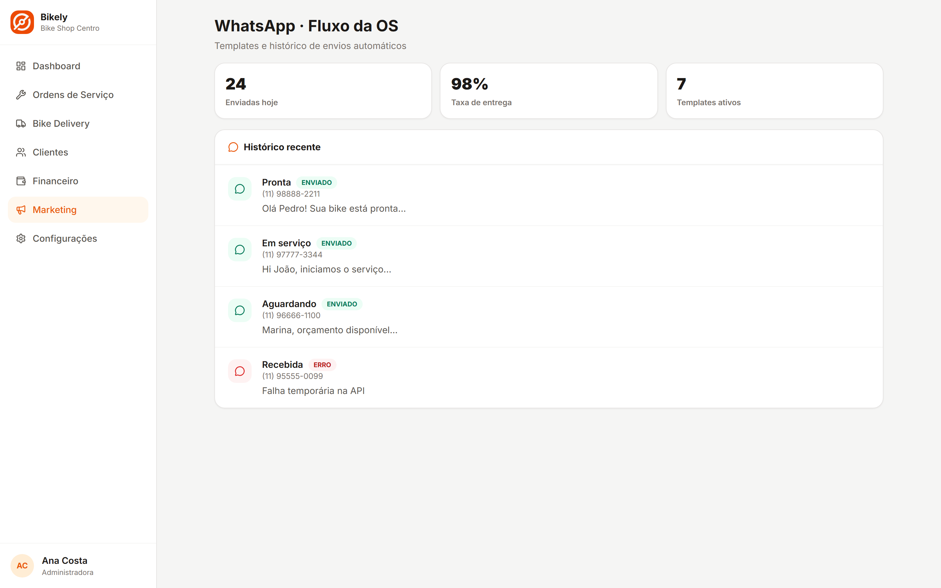This screenshot has width=941, height=588.
Task: Open the Dashboard menu item
Action: point(78,66)
